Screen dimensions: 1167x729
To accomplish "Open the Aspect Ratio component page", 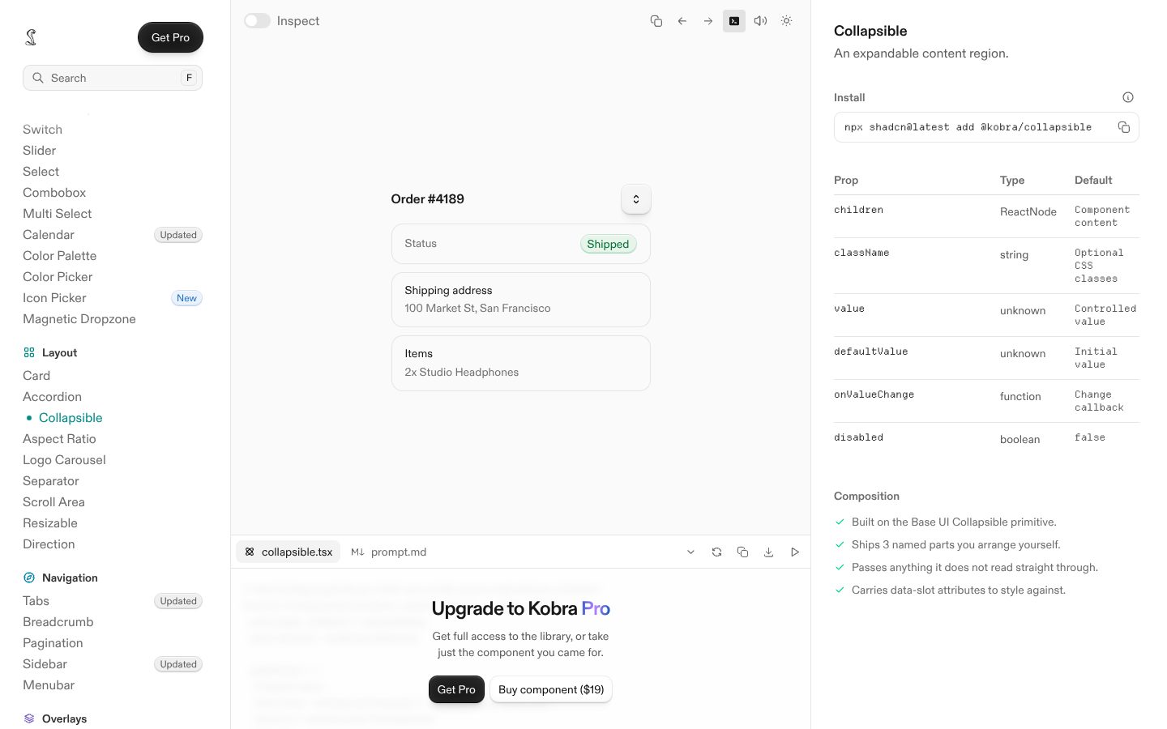I will pyautogui.click(x=59, y=439).
